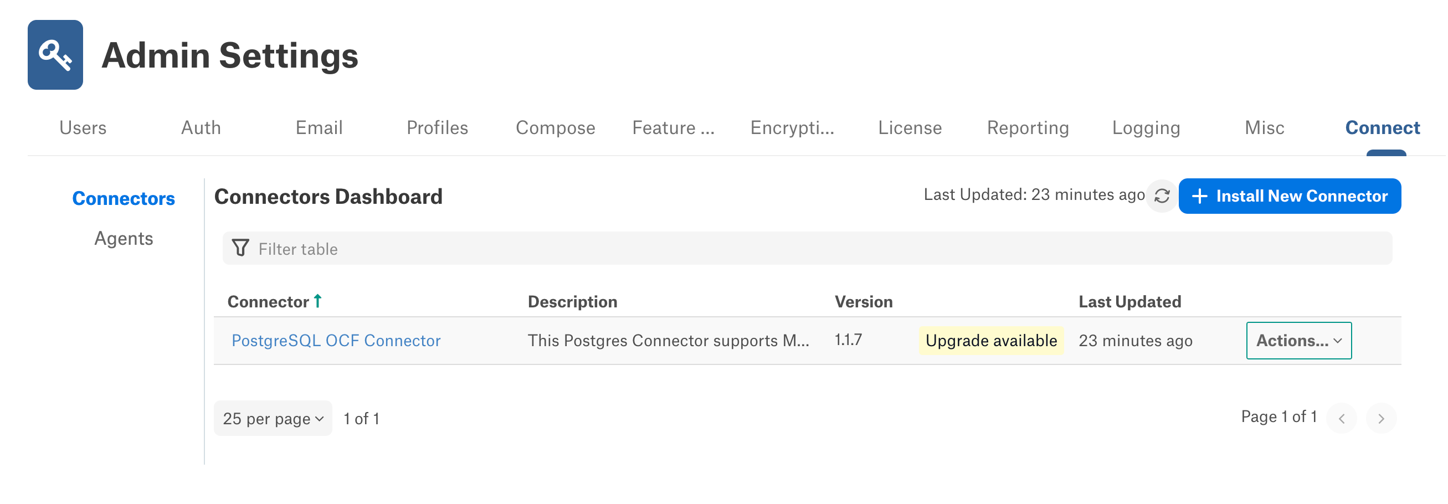The height and width of the screenshot is (504, 1448).
Task: Expand the 25 per page selector
Action: (x=273, y=419)
